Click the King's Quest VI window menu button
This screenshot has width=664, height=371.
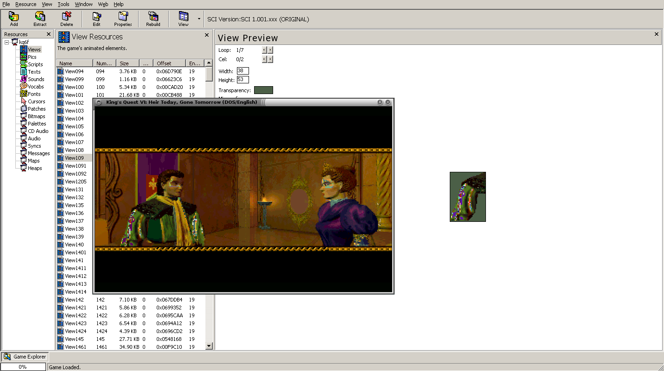click(x=99, y=102)
